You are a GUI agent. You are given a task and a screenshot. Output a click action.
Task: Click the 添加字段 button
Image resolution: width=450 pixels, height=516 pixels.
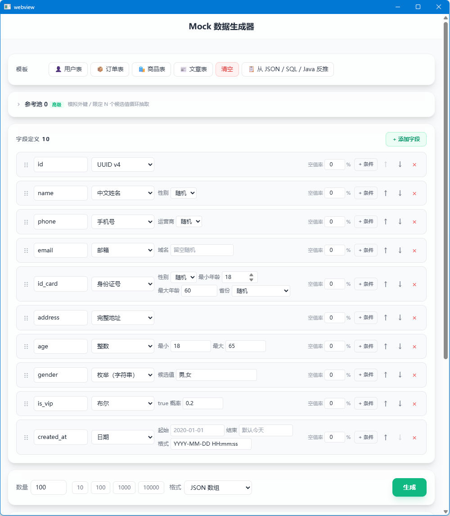tap(406, 139)
